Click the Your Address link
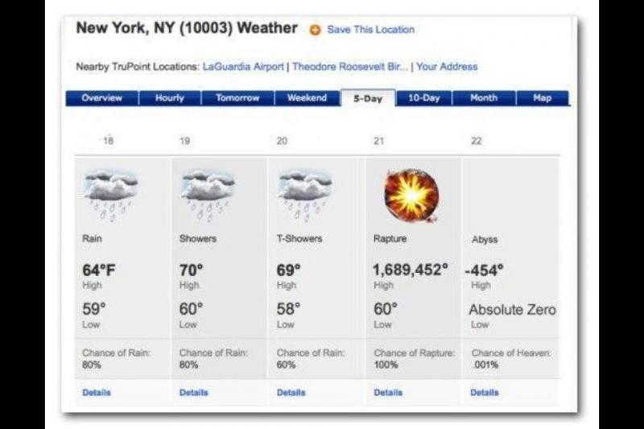Viewport: 644px width, 429px height. (447, 67)
